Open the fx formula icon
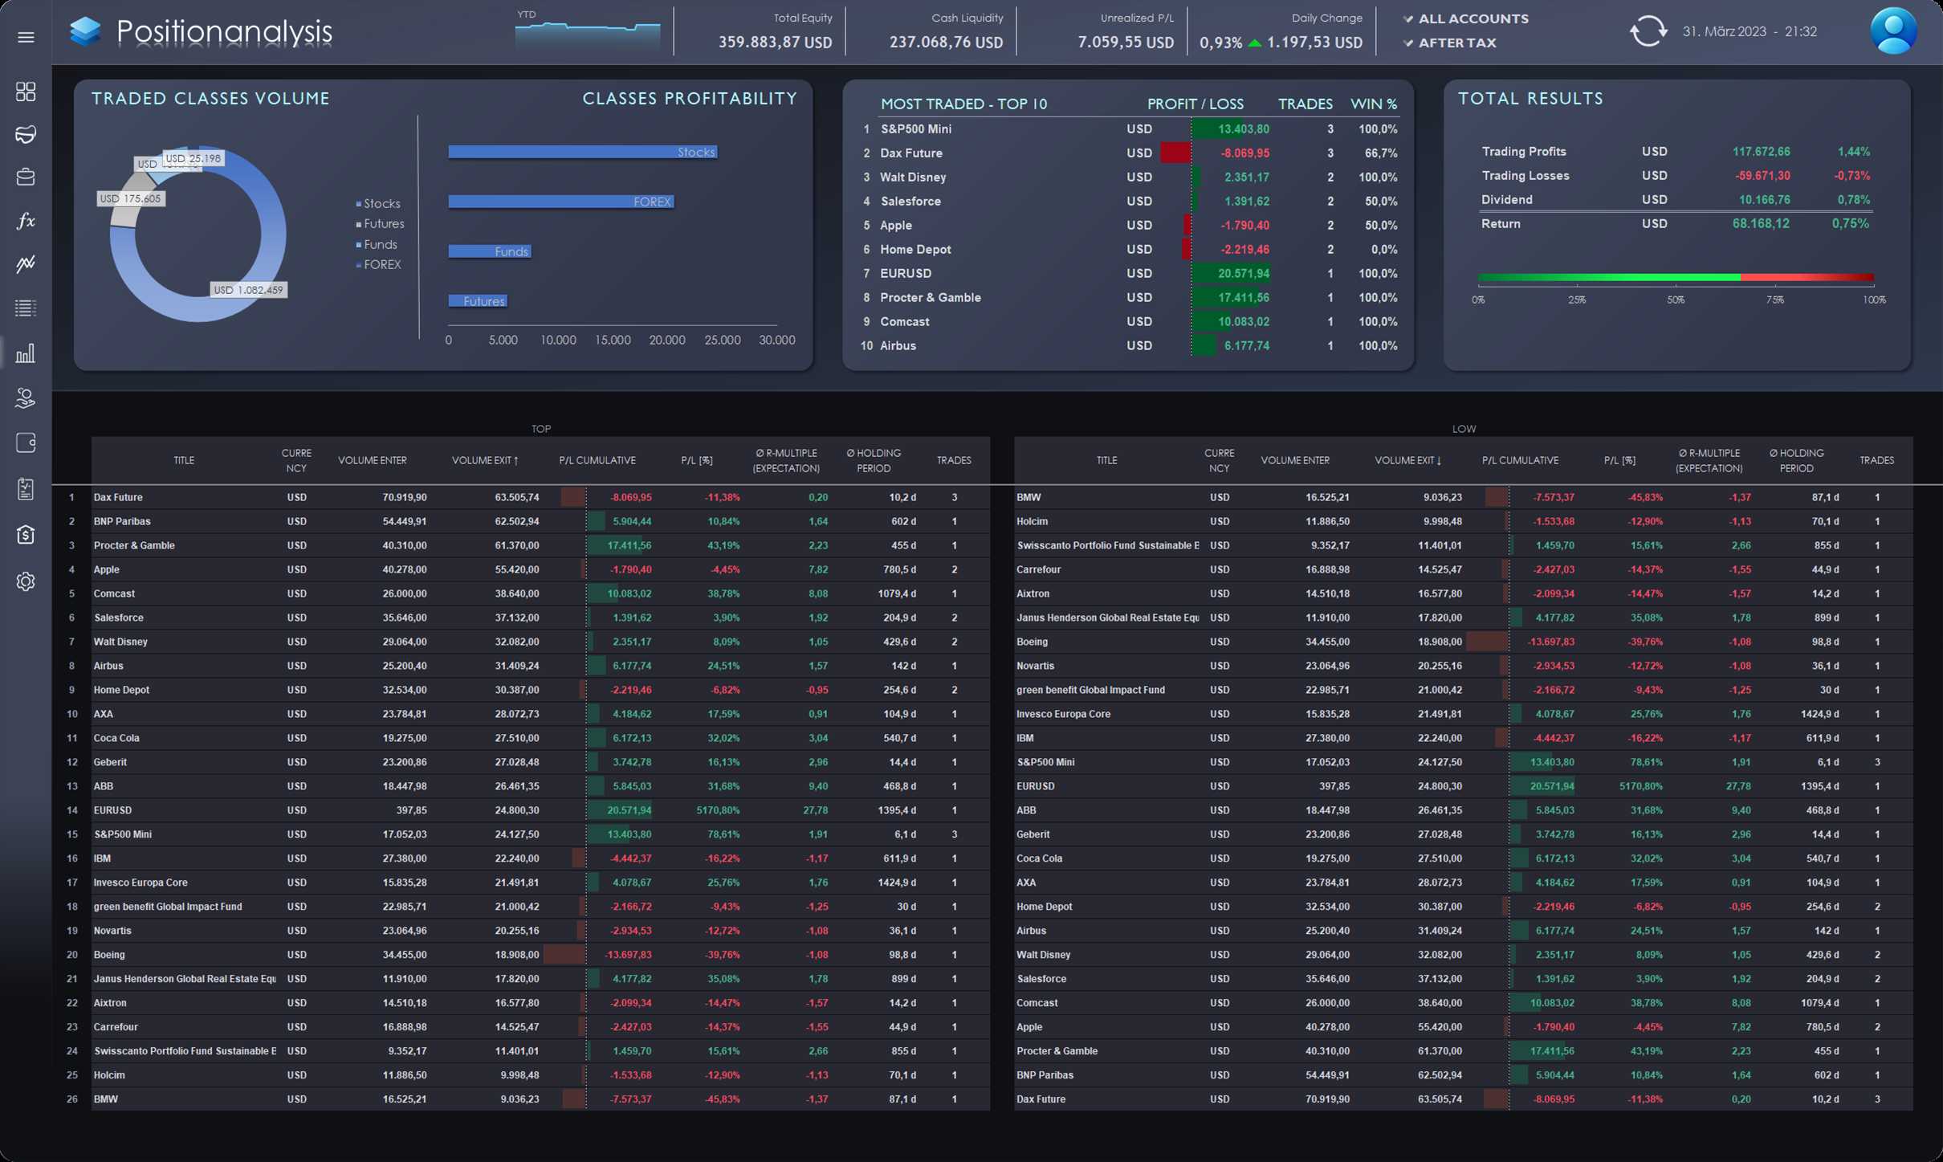The width and height of the screenshot is (1943, 1162). (26, 221)
